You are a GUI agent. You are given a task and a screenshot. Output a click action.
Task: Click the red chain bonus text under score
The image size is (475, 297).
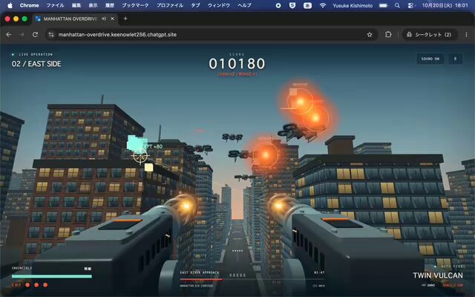237,74
